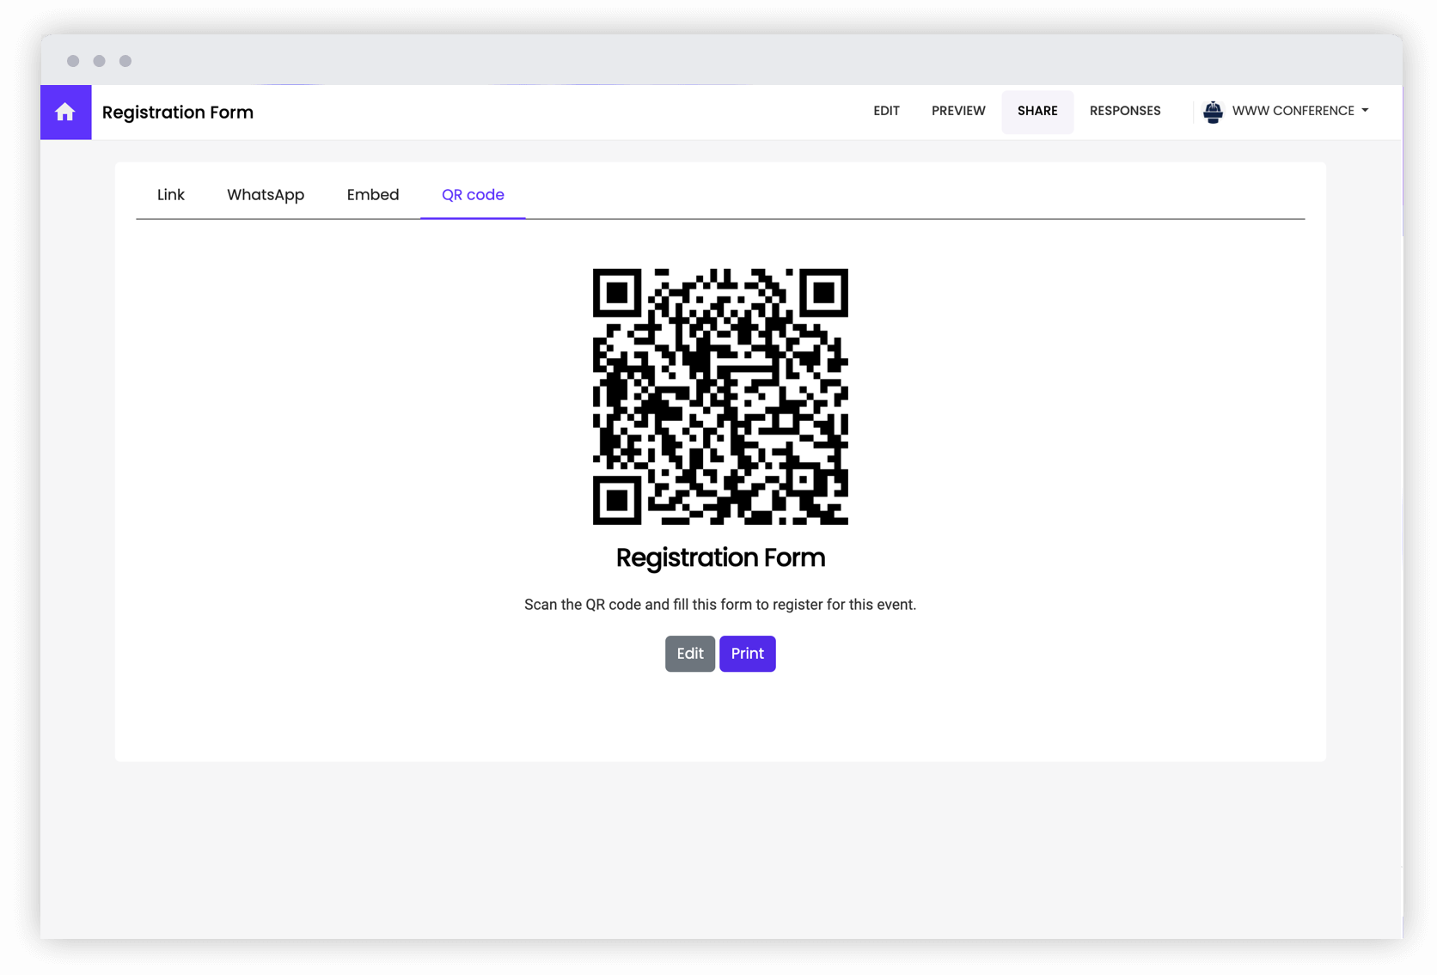View RESPONSES for the registration form
The width and height of the screenshot is (1437, 975).
pyautogui.click(x=1125, y=111)
